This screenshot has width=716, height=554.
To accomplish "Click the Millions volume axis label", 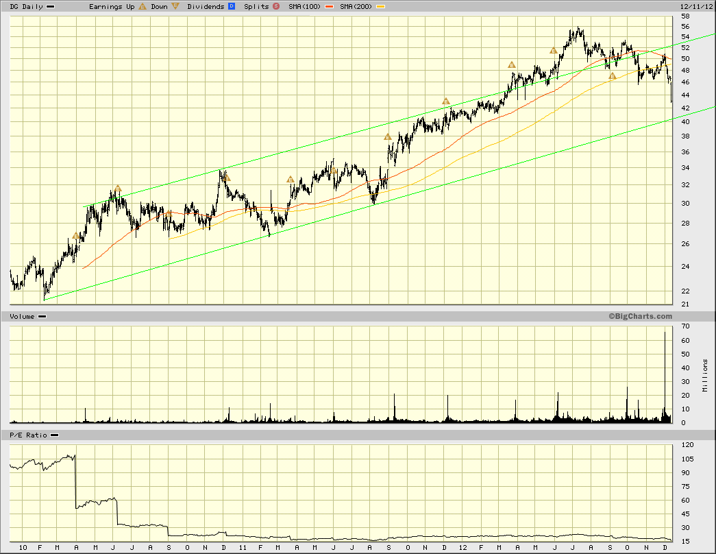I will 706,375.
